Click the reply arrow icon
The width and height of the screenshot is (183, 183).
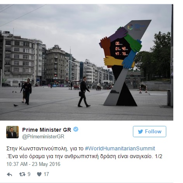tap(9, 174)
